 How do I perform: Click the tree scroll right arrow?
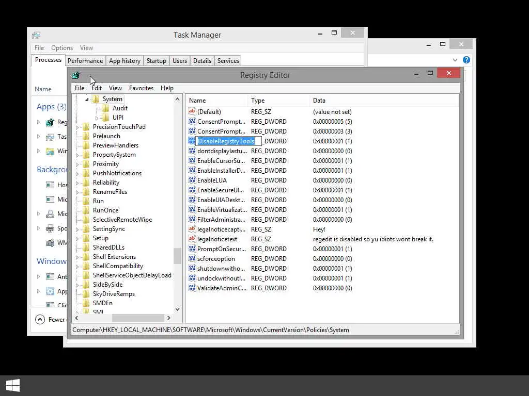tap(169, 318)
